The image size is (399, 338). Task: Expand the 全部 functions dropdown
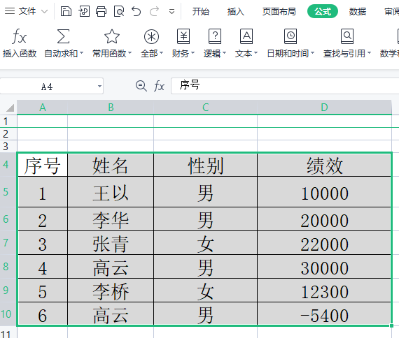click(x=161, y=53)
